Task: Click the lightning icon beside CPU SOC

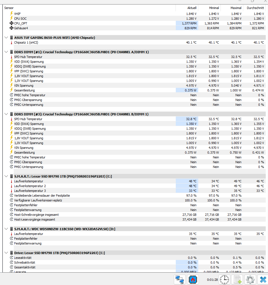Action: [x=12, y=18]
